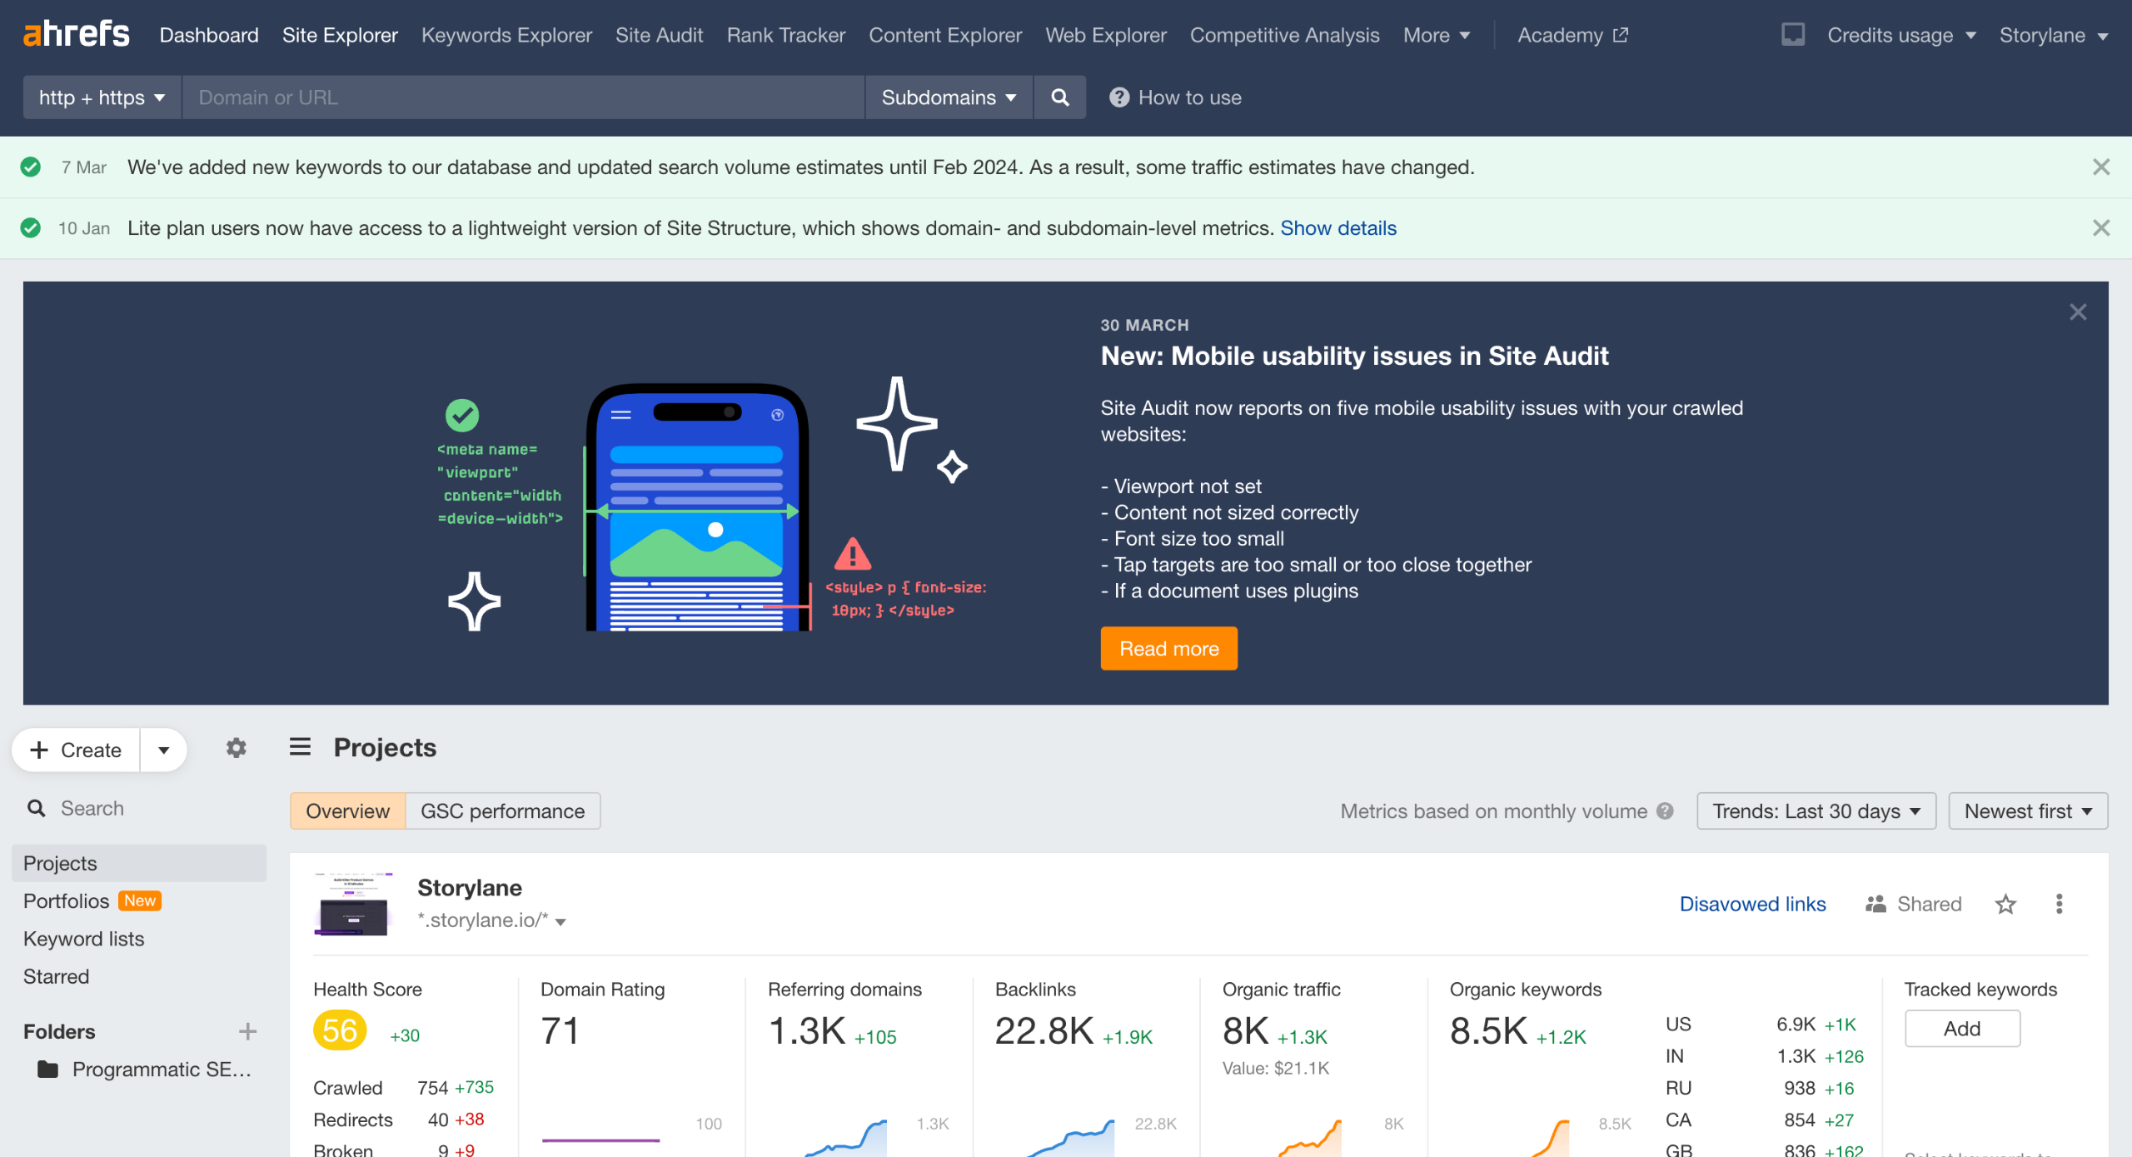Open Credits usage dropdown

tap(1901, 35)
